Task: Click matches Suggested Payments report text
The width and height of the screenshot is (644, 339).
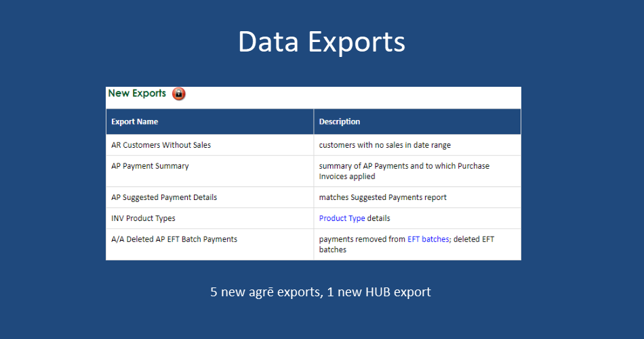Action: click(383, 197)
